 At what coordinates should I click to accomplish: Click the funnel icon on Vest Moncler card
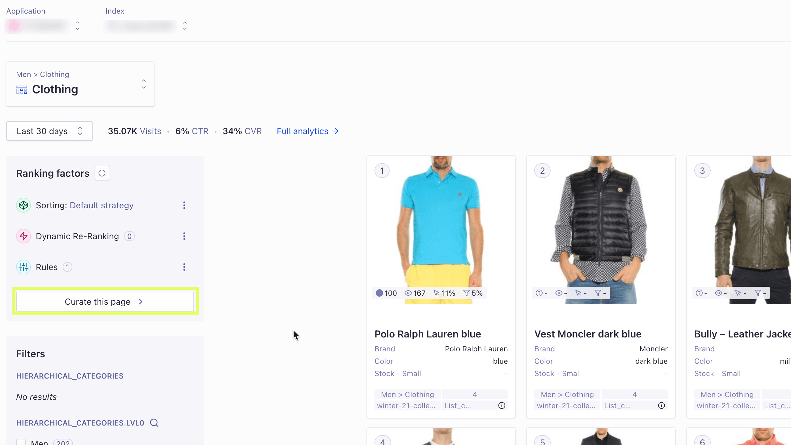[598, 293]
